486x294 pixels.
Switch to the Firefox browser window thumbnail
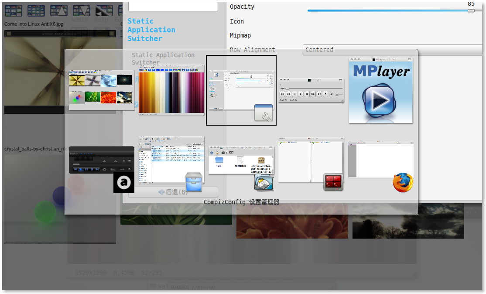(x=380, y=160)
